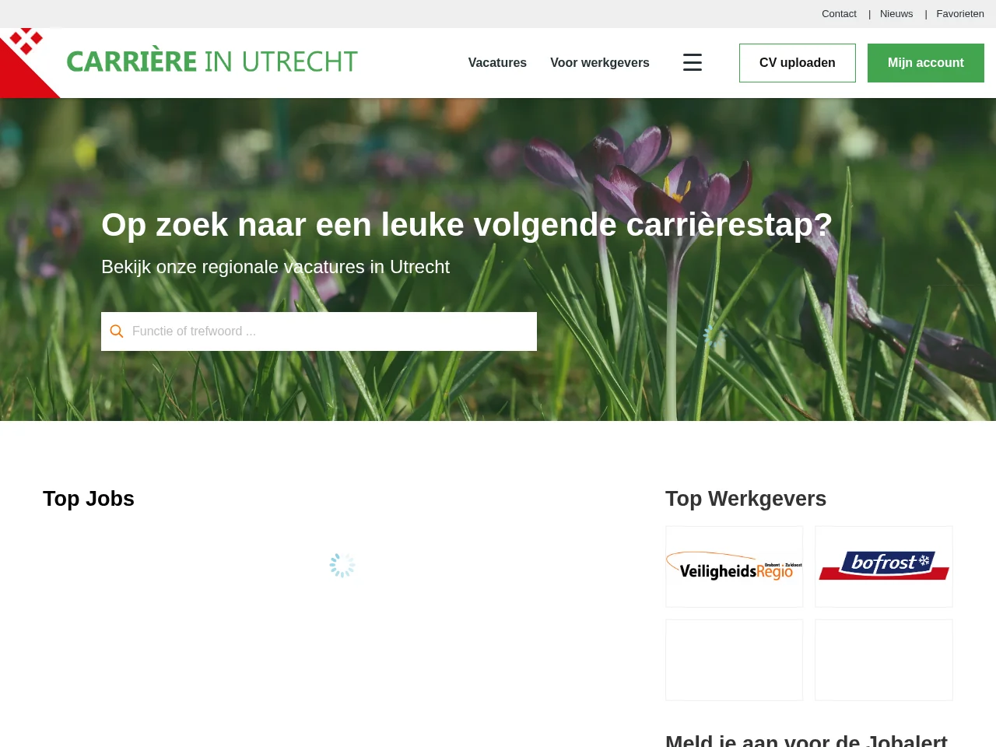Click the hero headline about carrièrestap
The height and width of the screenshot is (747, 996).
click(x=467, y=225)
